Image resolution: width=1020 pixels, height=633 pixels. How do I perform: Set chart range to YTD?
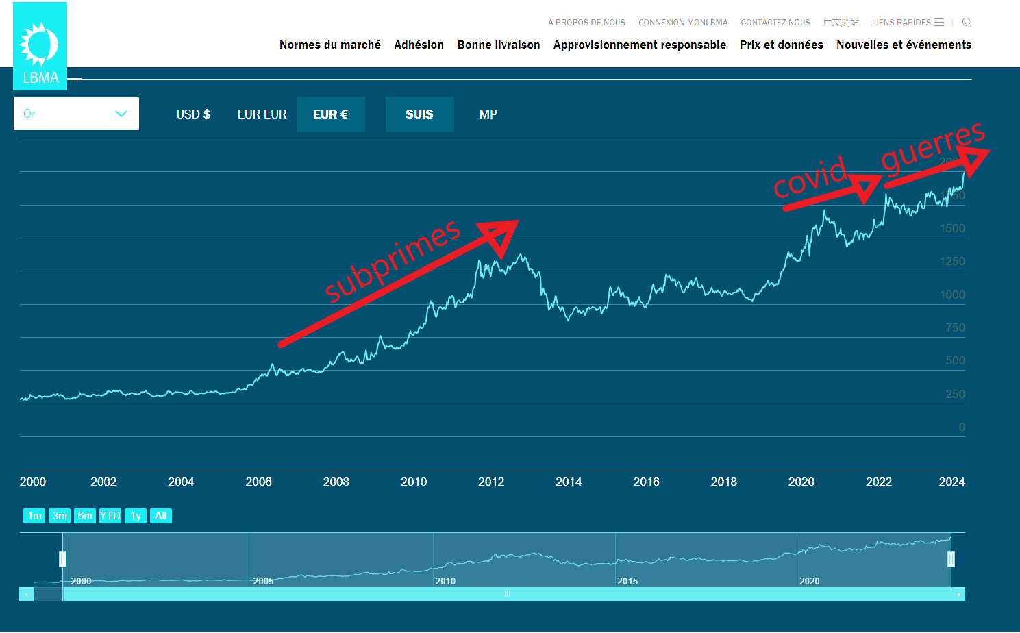click(x=110, y=516)
